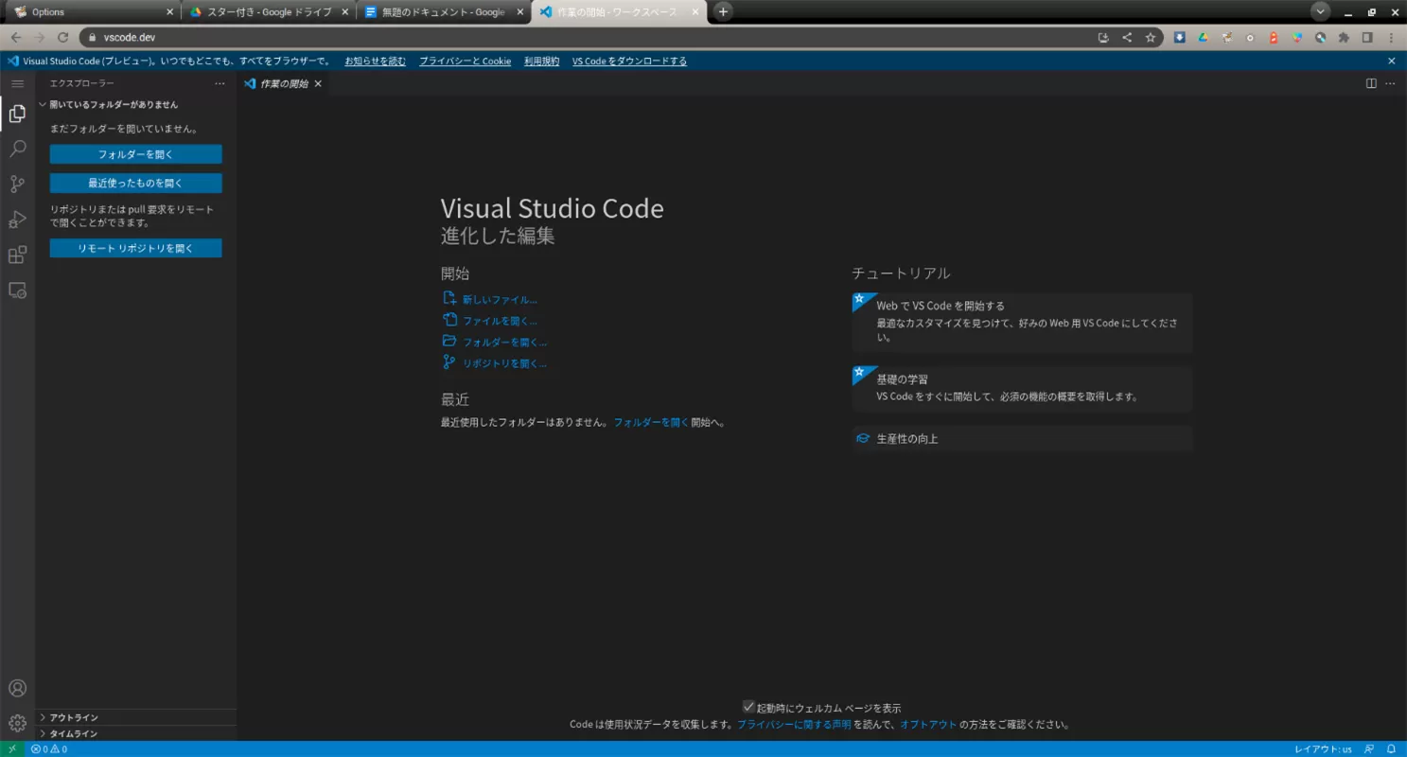
Task: Click the split editor right icon
Action: (x=1371, y=83)
